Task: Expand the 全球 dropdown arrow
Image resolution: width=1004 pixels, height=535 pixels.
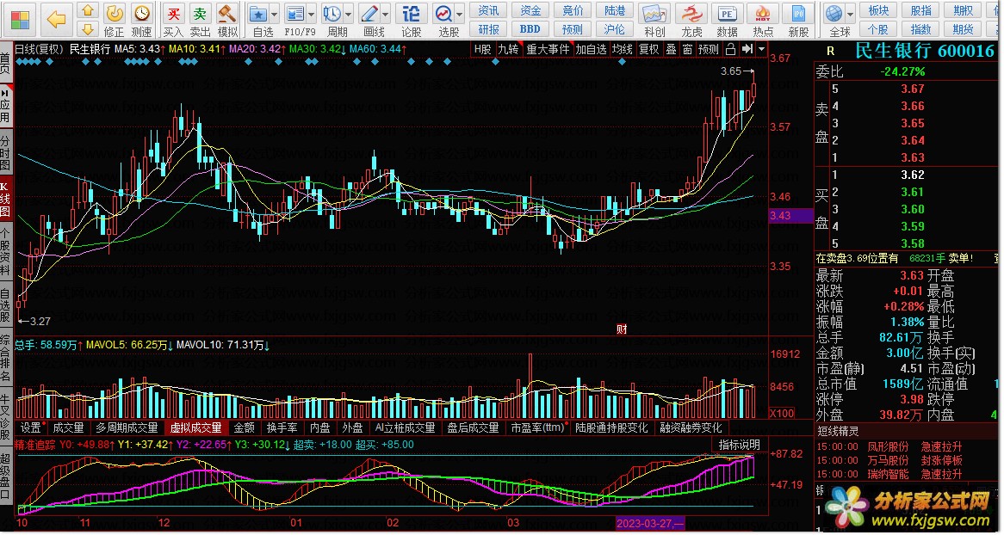Action: (x=851, y=14)
